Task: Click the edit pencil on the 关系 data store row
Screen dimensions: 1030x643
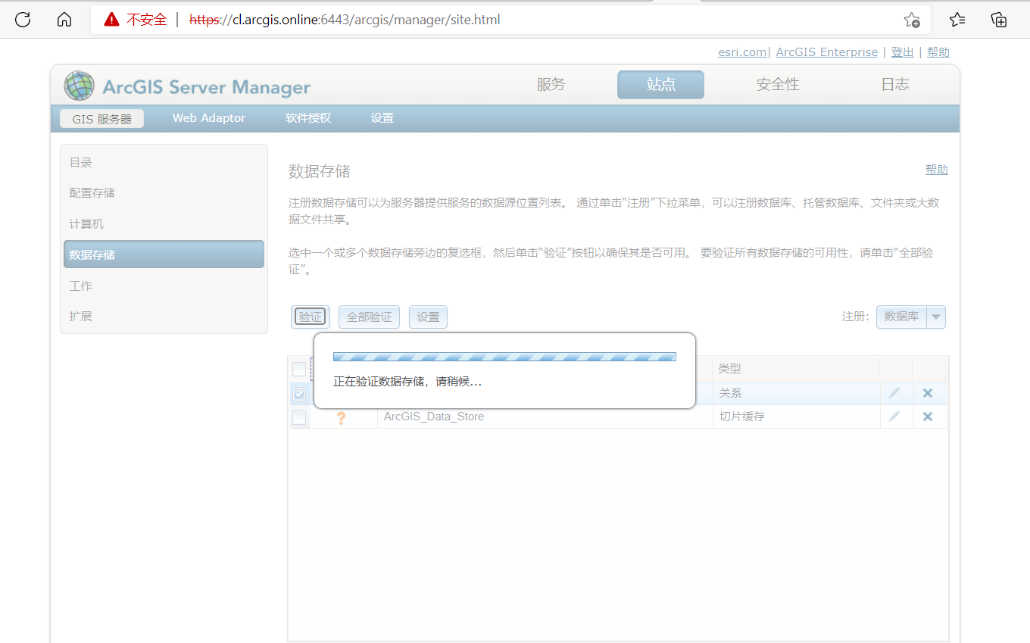Action: 896,393
